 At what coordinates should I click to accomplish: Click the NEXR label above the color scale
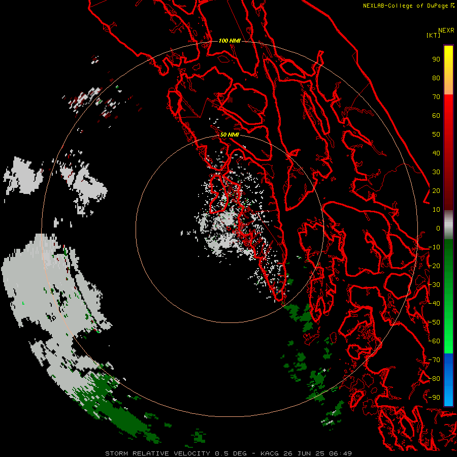pos(446,30)
